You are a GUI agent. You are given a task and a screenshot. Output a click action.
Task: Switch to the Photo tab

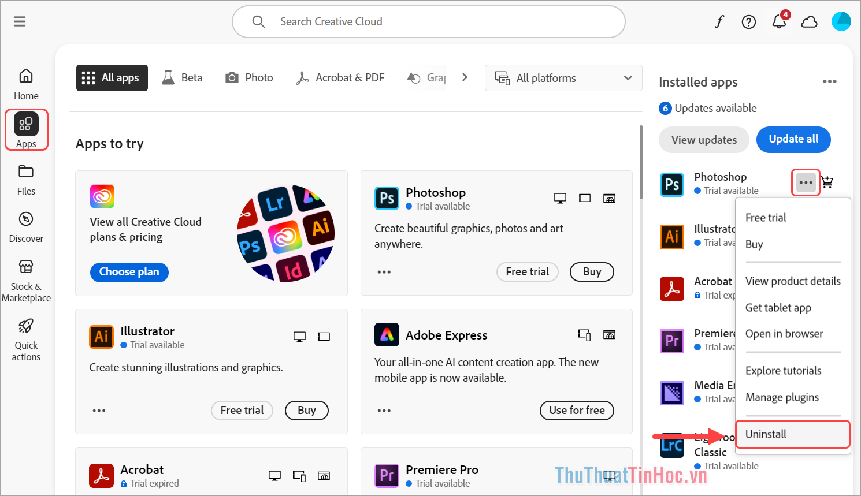pos(249,78)
